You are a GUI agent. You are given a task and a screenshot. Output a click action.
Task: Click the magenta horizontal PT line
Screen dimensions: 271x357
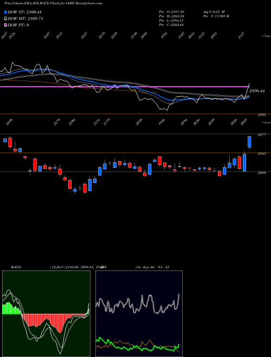click(124, 87)
